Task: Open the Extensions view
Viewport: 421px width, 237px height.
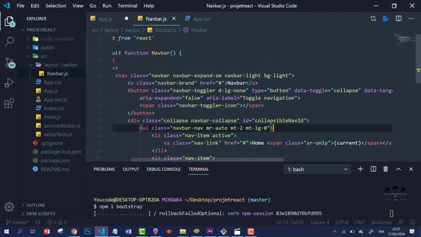Action: tap(9, 103)
